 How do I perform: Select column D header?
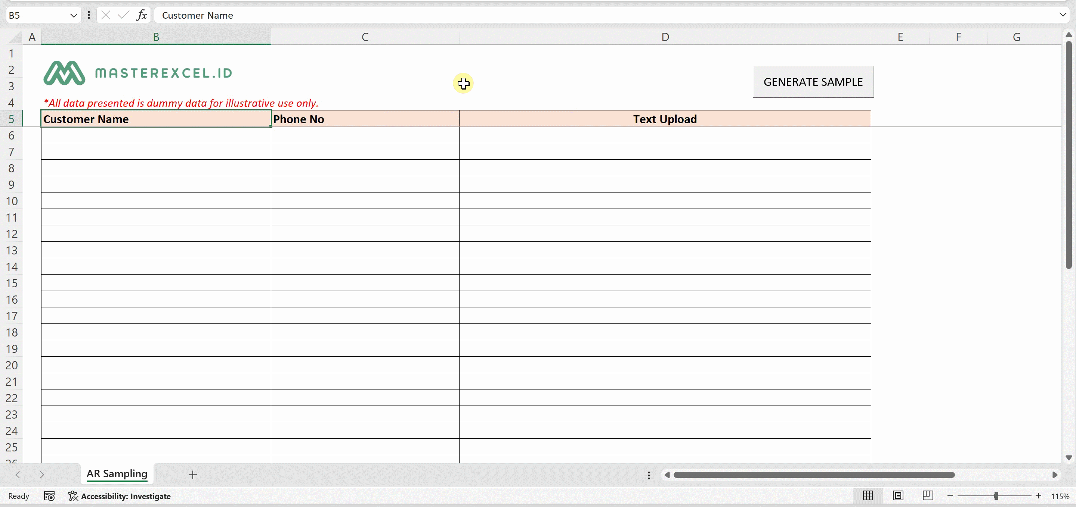665,37
